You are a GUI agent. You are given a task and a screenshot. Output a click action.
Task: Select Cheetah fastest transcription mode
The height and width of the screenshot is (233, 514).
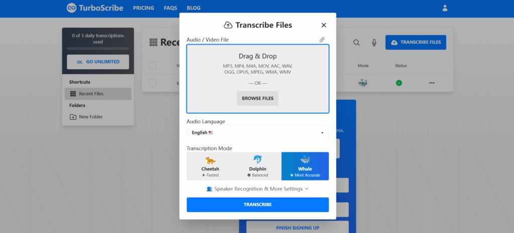pyautogui.click(x=210, y=166)
